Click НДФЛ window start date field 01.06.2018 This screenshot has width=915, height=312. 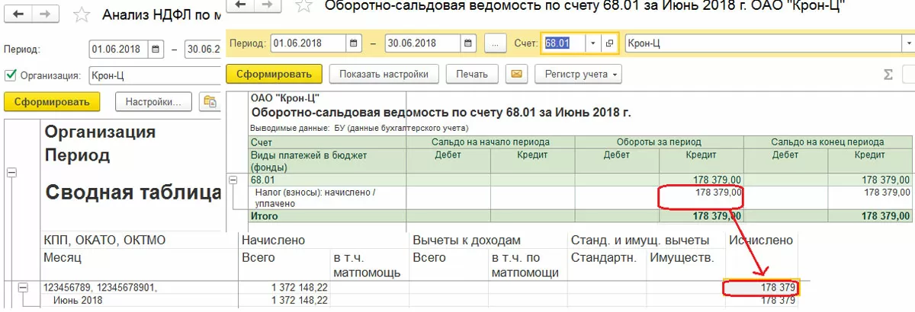click(x=119, y=49)
